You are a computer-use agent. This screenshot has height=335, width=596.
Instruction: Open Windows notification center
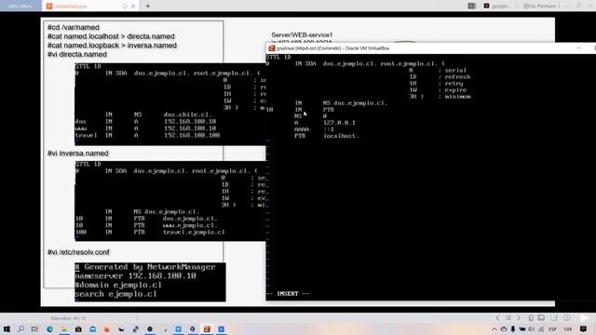point(584,328)
